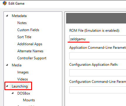Screen dimensions: 126x106
Task: Select the Launching tree item
Action: click(x=20, y=86)
